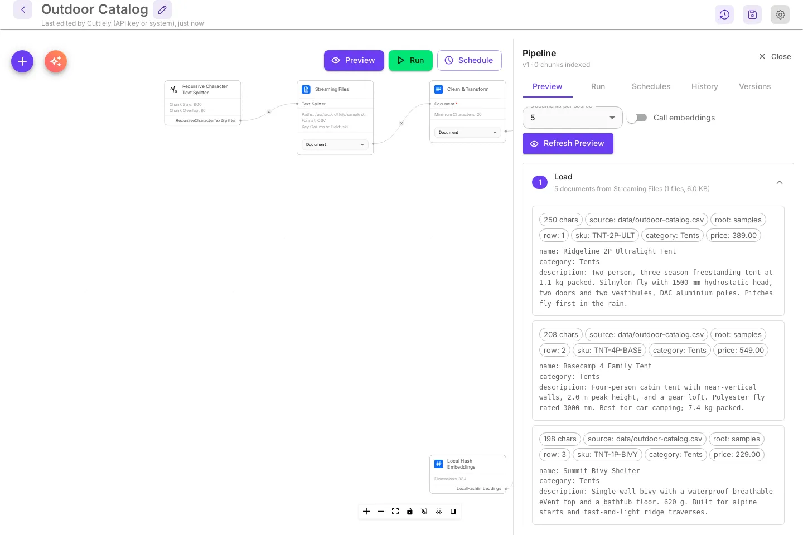Viewport: 803px width, 535px height.
Task: Click the 'sku: TNT-1P-BIVY' chip
Action: click(607, 454)
